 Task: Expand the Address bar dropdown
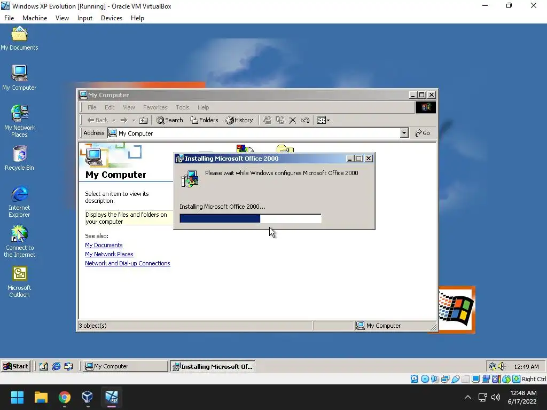(x=404, y=133)
